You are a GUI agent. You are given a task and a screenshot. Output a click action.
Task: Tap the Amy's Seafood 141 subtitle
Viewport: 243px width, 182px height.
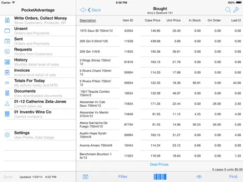[x=160, y=13]
